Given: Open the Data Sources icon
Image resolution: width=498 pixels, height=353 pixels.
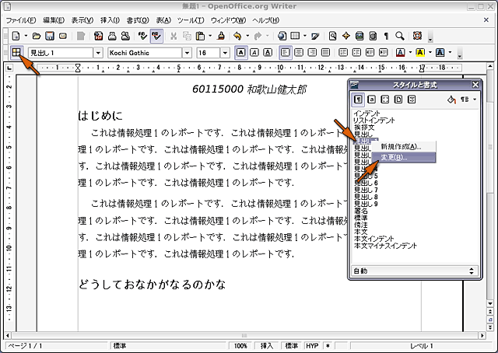Looking at the screenshot, I should click(373, 36).
